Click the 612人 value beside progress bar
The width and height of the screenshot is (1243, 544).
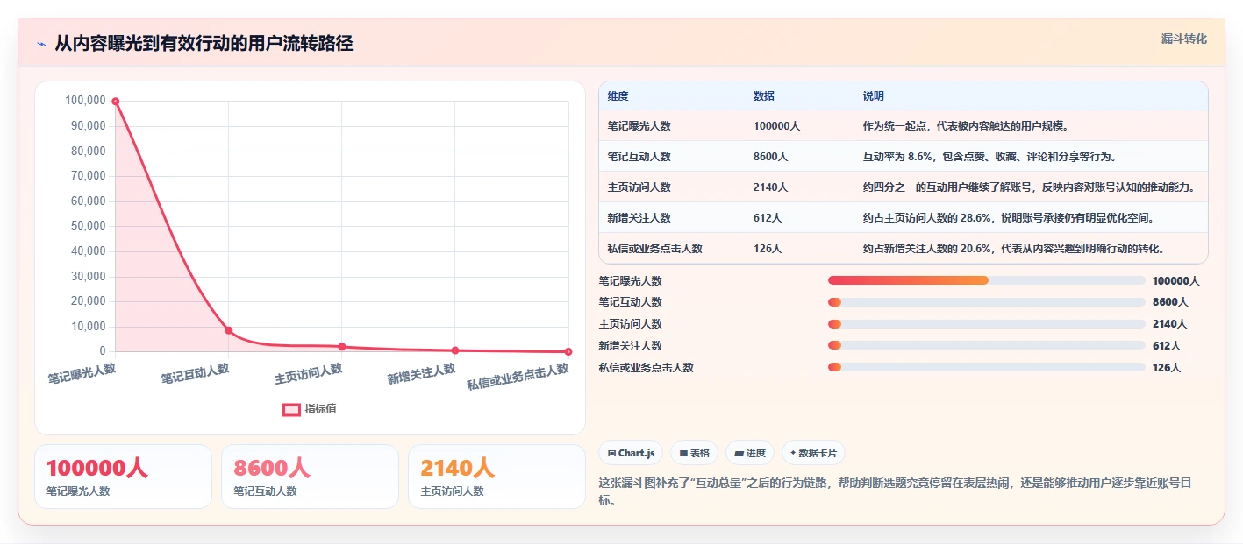point(1167,346)
